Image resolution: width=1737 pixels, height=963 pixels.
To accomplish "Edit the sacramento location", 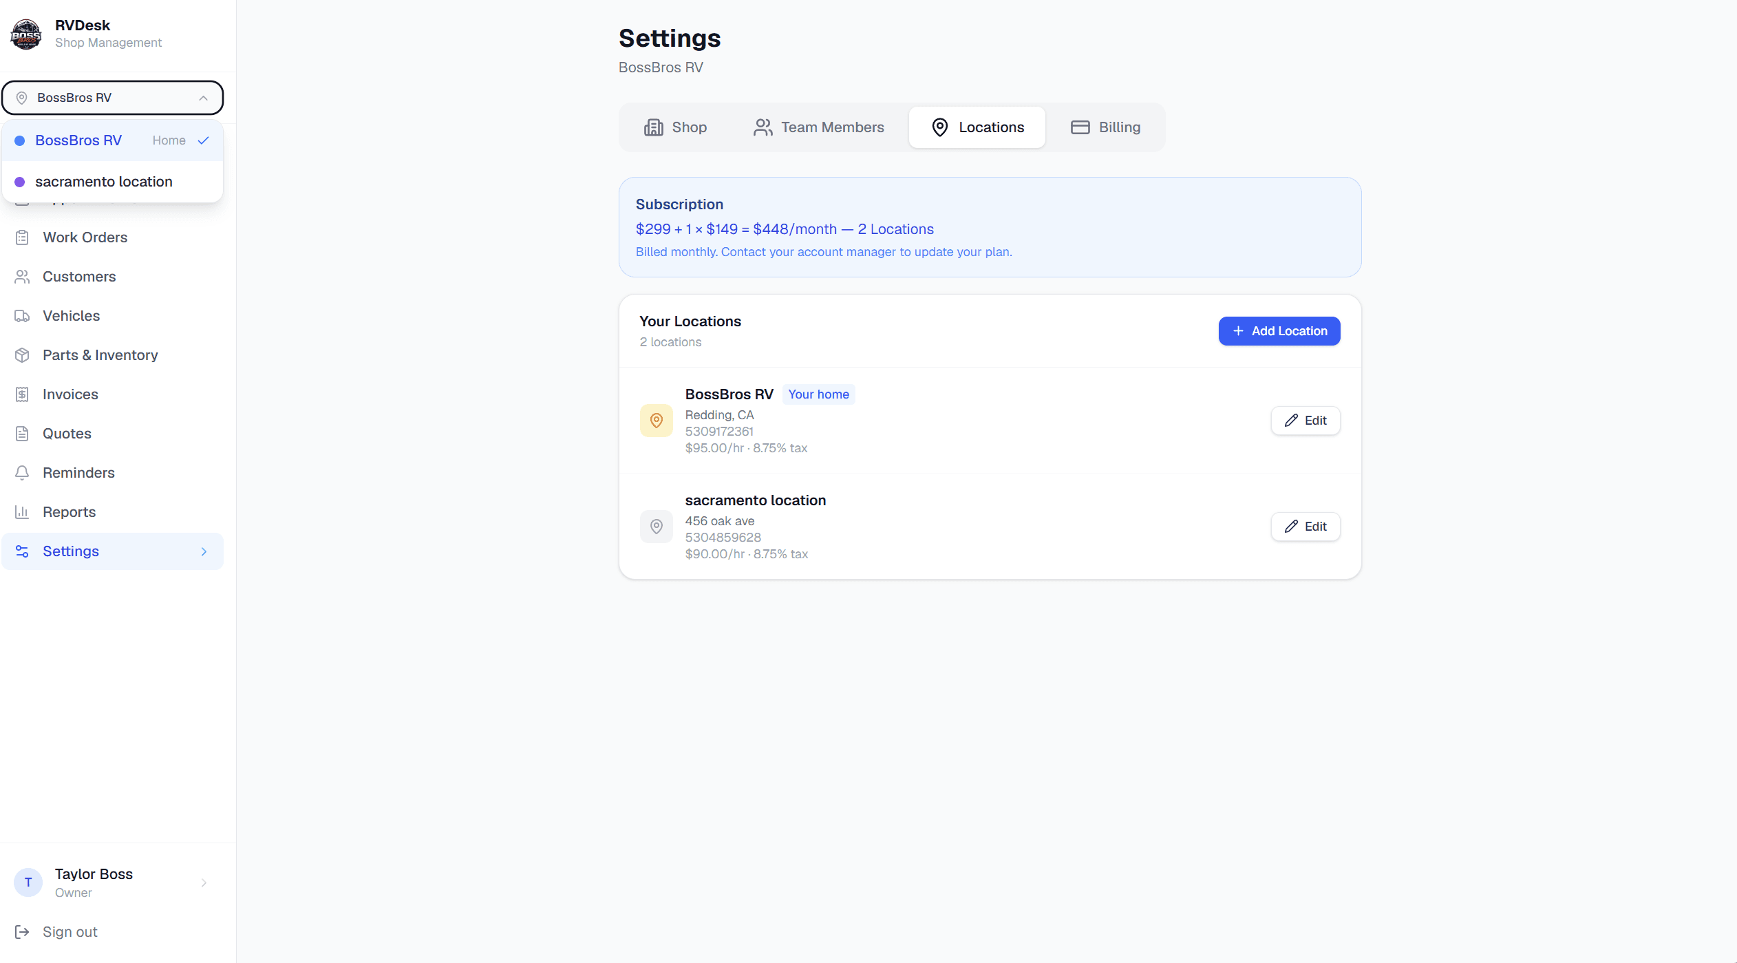I will [1306, 527].
